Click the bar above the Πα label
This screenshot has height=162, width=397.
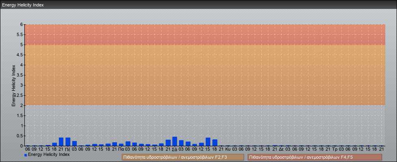click(121, 145)
